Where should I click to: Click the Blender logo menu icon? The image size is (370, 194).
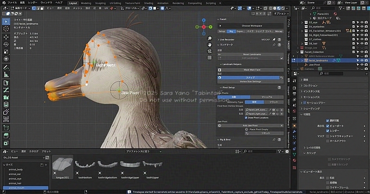4,3
